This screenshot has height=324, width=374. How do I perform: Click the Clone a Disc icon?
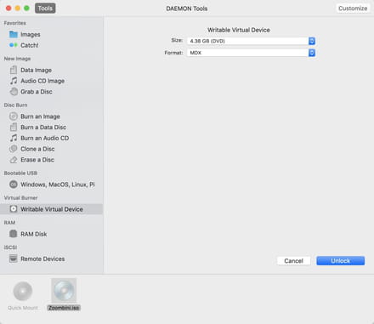click(14, 149)
